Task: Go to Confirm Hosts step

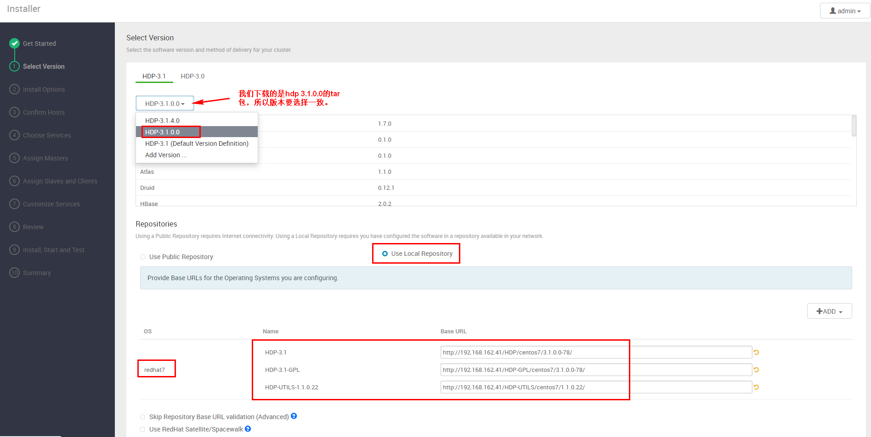Action: [44, 112]
